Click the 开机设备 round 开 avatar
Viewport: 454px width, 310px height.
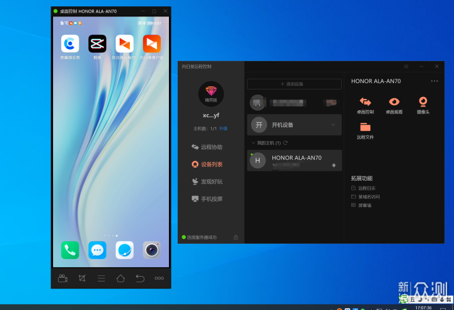259,125
